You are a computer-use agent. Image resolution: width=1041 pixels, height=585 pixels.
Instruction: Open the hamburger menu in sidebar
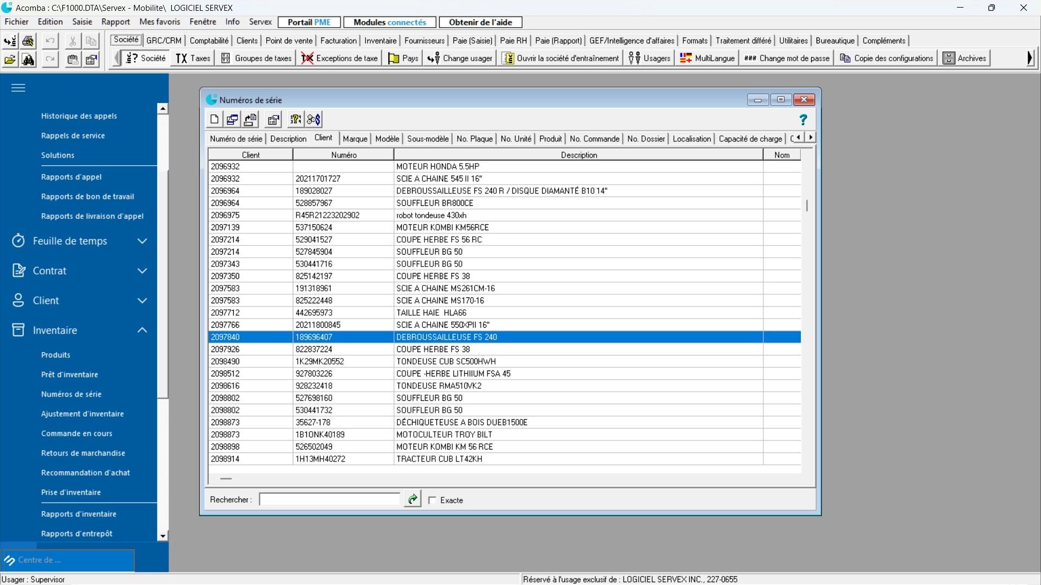point(18,88)
